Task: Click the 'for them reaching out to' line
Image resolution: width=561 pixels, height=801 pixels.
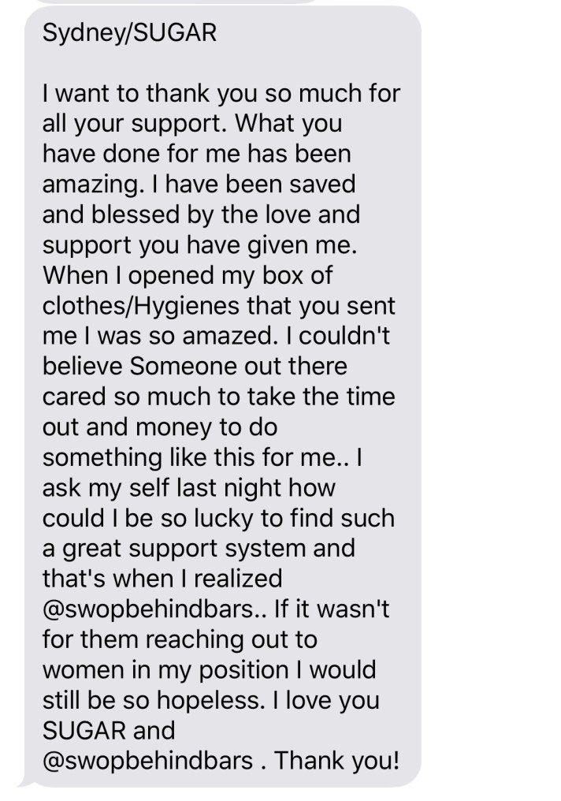Action: 180,639
